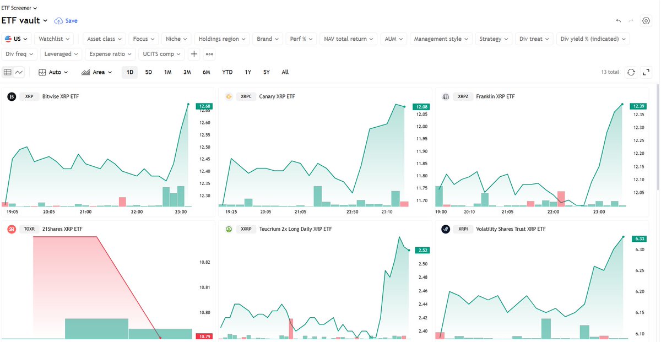Click the Save button label
The width and height of the screenshot is (661, 342).
[x=72, y=21]
